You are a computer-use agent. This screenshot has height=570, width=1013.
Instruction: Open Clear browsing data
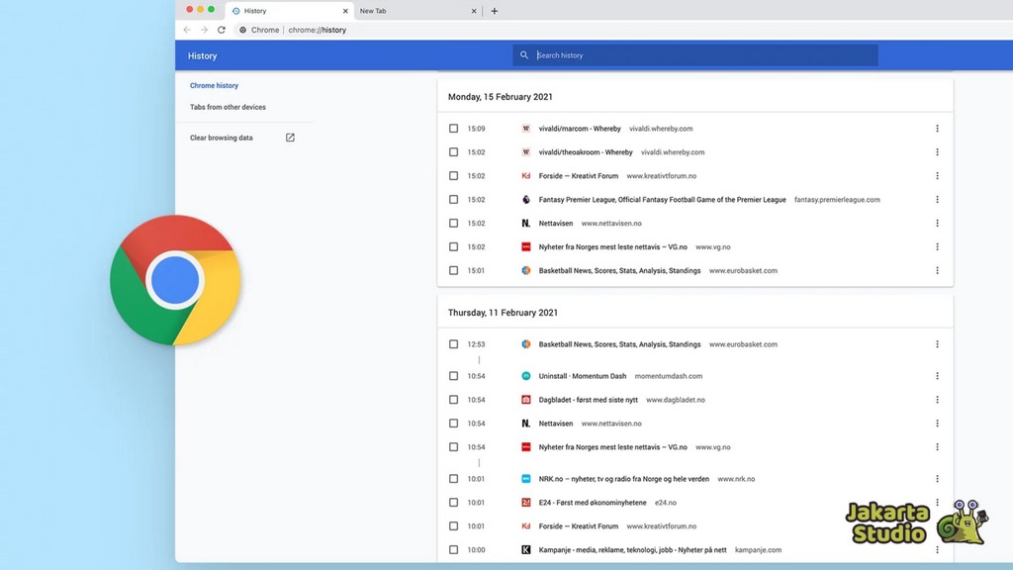point(221,138)
